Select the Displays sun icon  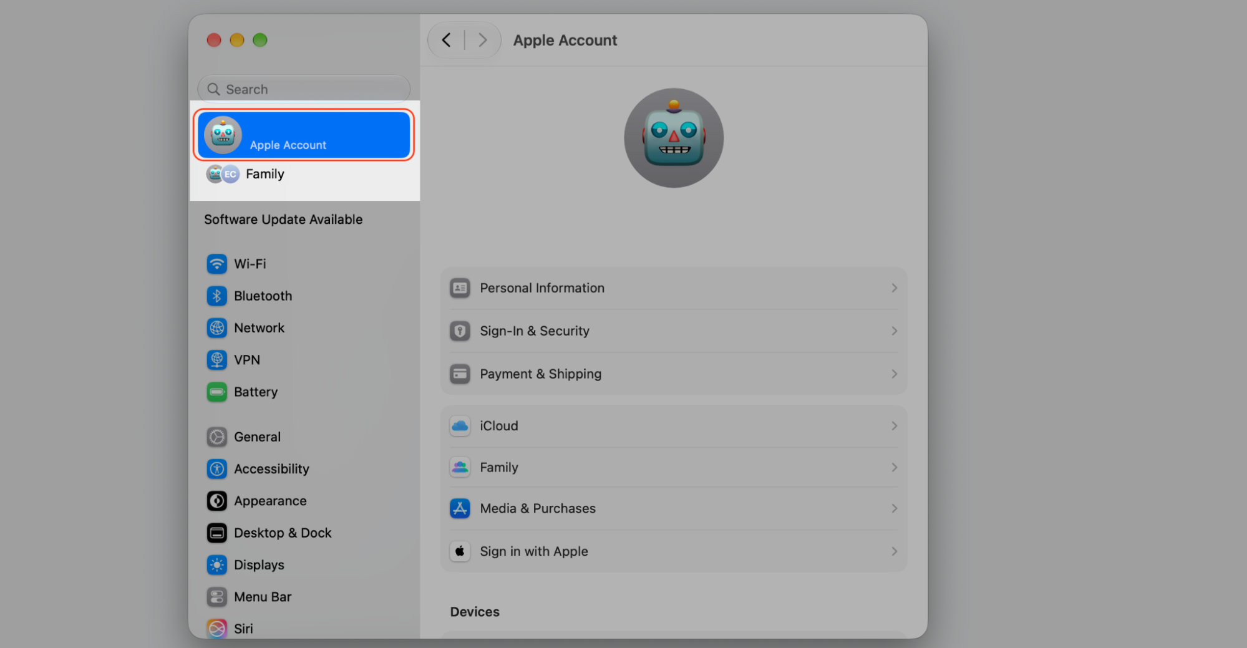coord(216,565)
